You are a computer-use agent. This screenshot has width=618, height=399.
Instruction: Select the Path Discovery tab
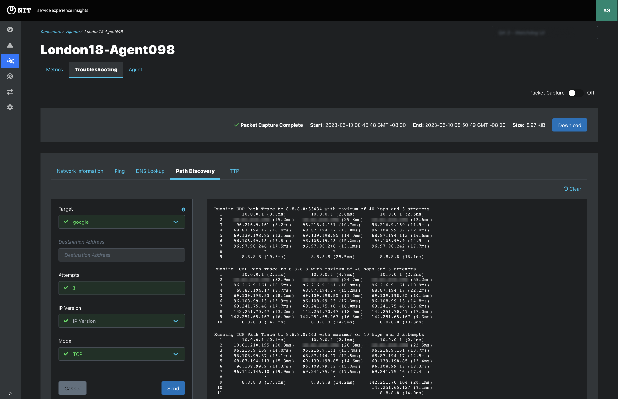(195, 171)
